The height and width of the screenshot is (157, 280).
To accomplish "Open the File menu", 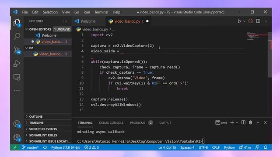I will pyautogui.click(x=25, y=12).
